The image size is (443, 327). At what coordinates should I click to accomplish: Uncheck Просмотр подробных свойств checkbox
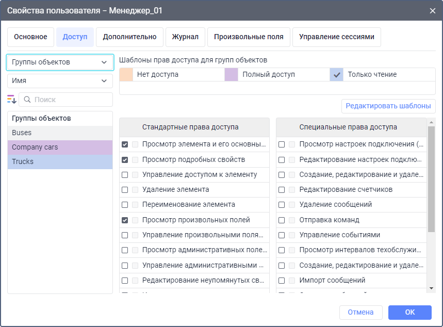[x=125, y=160]
